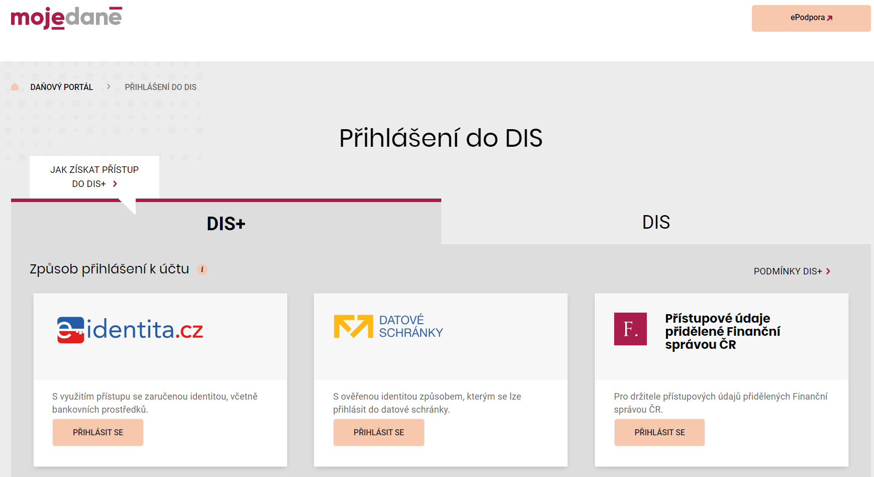Click the Datové schránky envelope logo
This screenshot has height=477, width=874.
pos(353,326)
